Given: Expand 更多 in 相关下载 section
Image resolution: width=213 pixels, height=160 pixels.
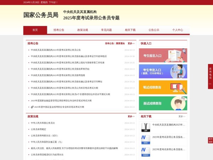Looking at the screenshot, I should tap(182, 116).
